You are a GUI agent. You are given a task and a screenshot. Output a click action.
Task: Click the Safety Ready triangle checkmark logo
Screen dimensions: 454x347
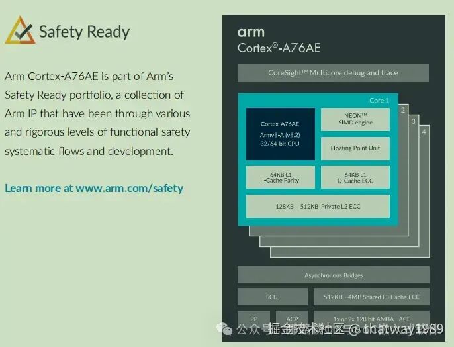coord(21,30)
